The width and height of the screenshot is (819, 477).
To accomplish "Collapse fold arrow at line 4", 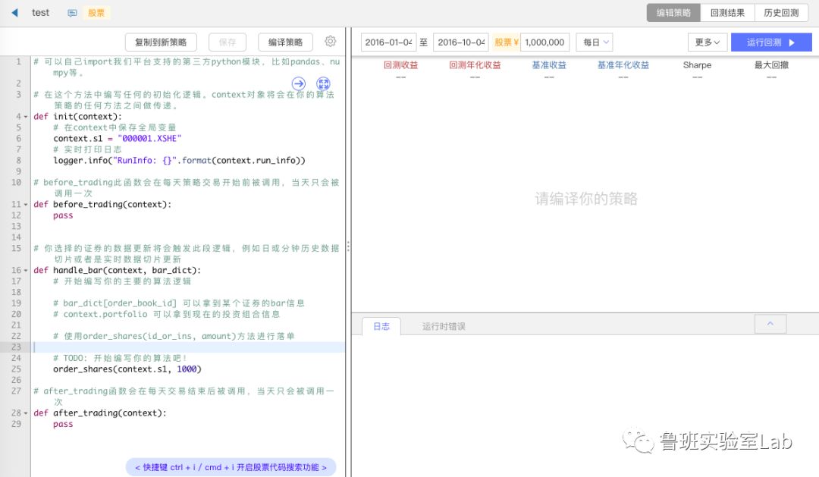I will [x=26, y=117].
